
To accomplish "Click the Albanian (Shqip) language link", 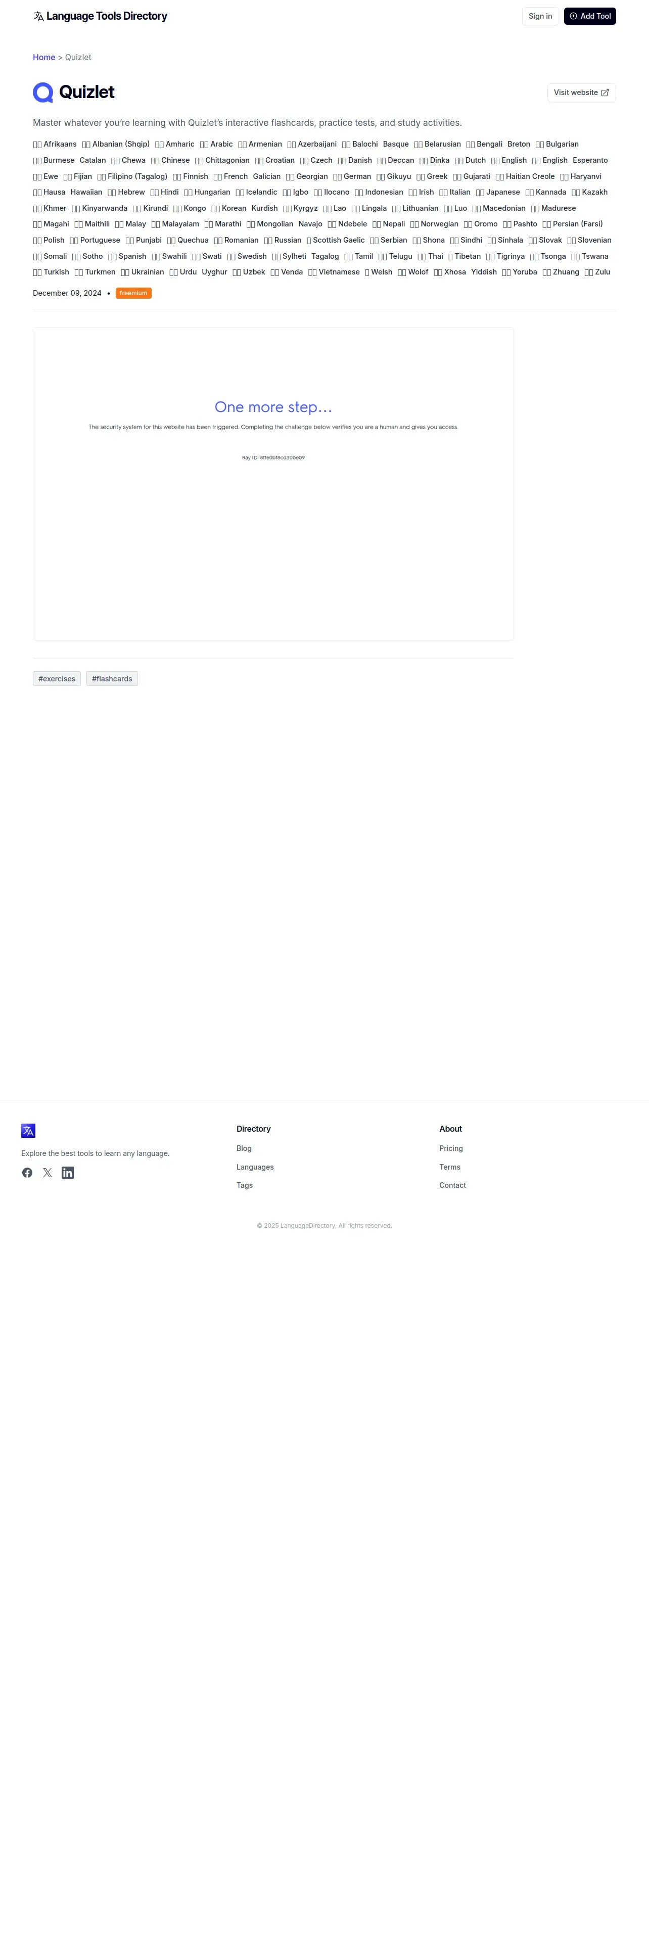I will pos(116,145).
